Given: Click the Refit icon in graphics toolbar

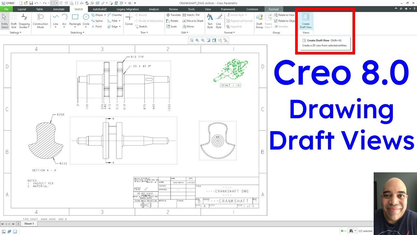Looking at the screenshot, I should [x=192, y=40].
